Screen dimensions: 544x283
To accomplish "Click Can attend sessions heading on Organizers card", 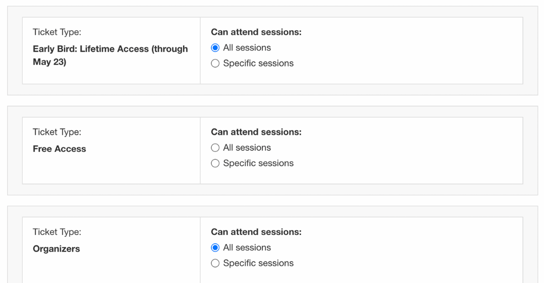I will coord(256,232).
